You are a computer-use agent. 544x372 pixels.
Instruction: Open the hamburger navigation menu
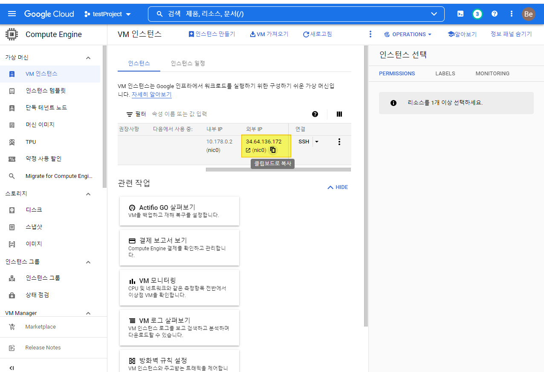(x=12, y=14)
